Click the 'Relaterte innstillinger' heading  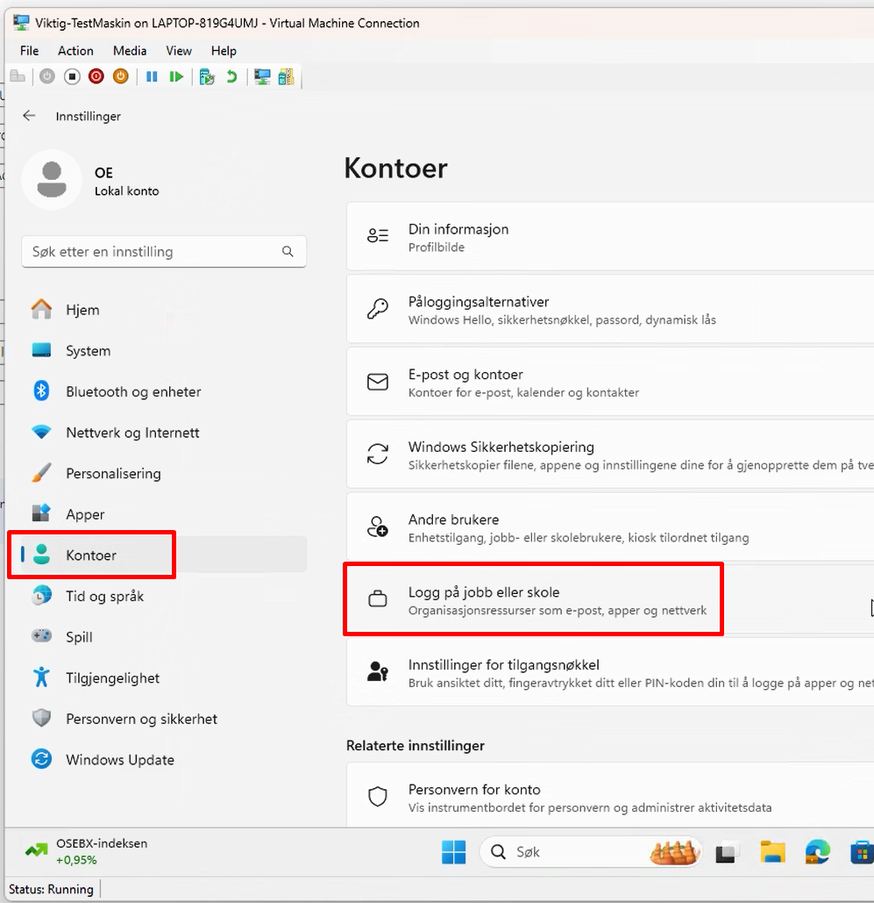[x=416, y=745]
